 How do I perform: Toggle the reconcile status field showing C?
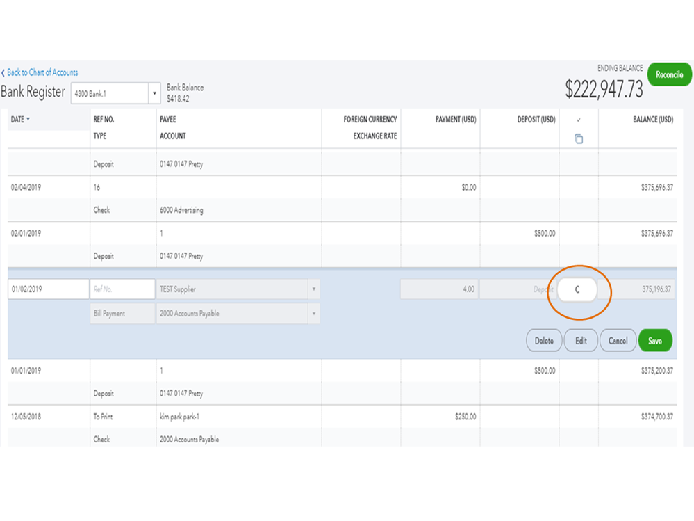point(577,290)
